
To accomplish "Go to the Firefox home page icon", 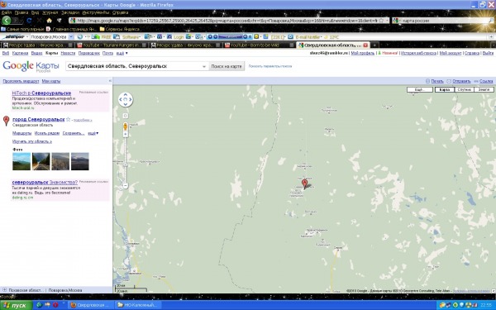I will 49,20.
